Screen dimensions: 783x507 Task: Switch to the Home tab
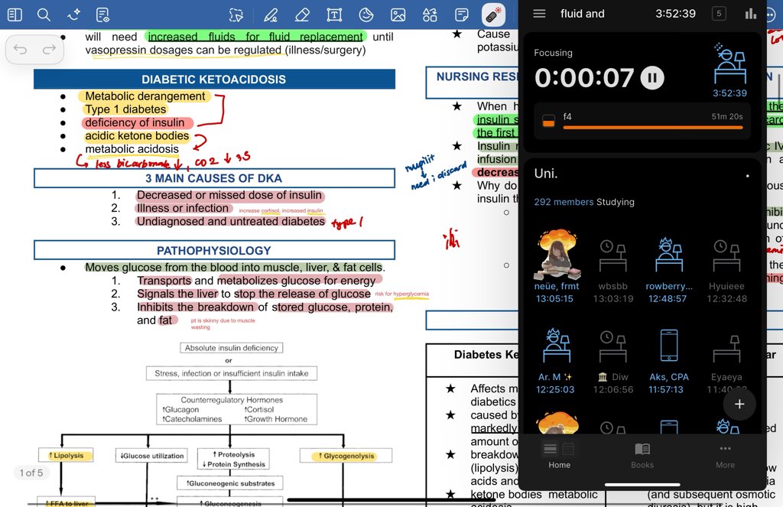tap(559, 456)
